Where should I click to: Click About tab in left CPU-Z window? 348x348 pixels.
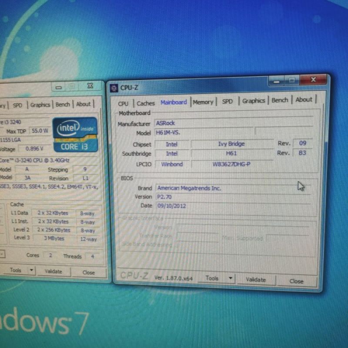(x=83, y=104)
